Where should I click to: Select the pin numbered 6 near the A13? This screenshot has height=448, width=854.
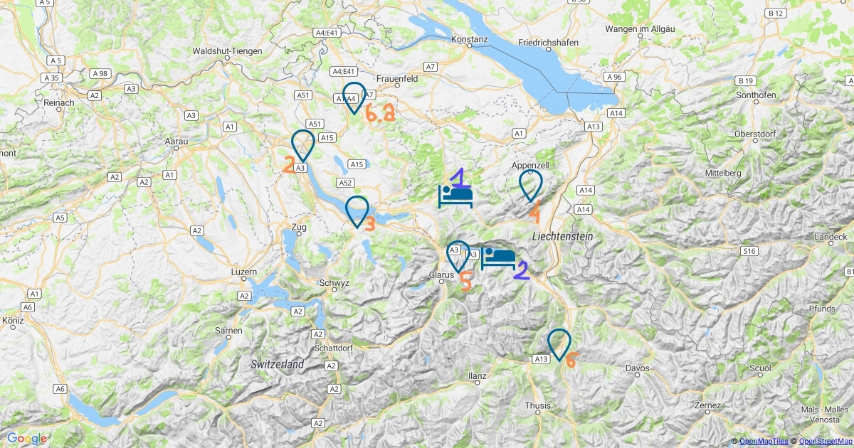[559, 345]
